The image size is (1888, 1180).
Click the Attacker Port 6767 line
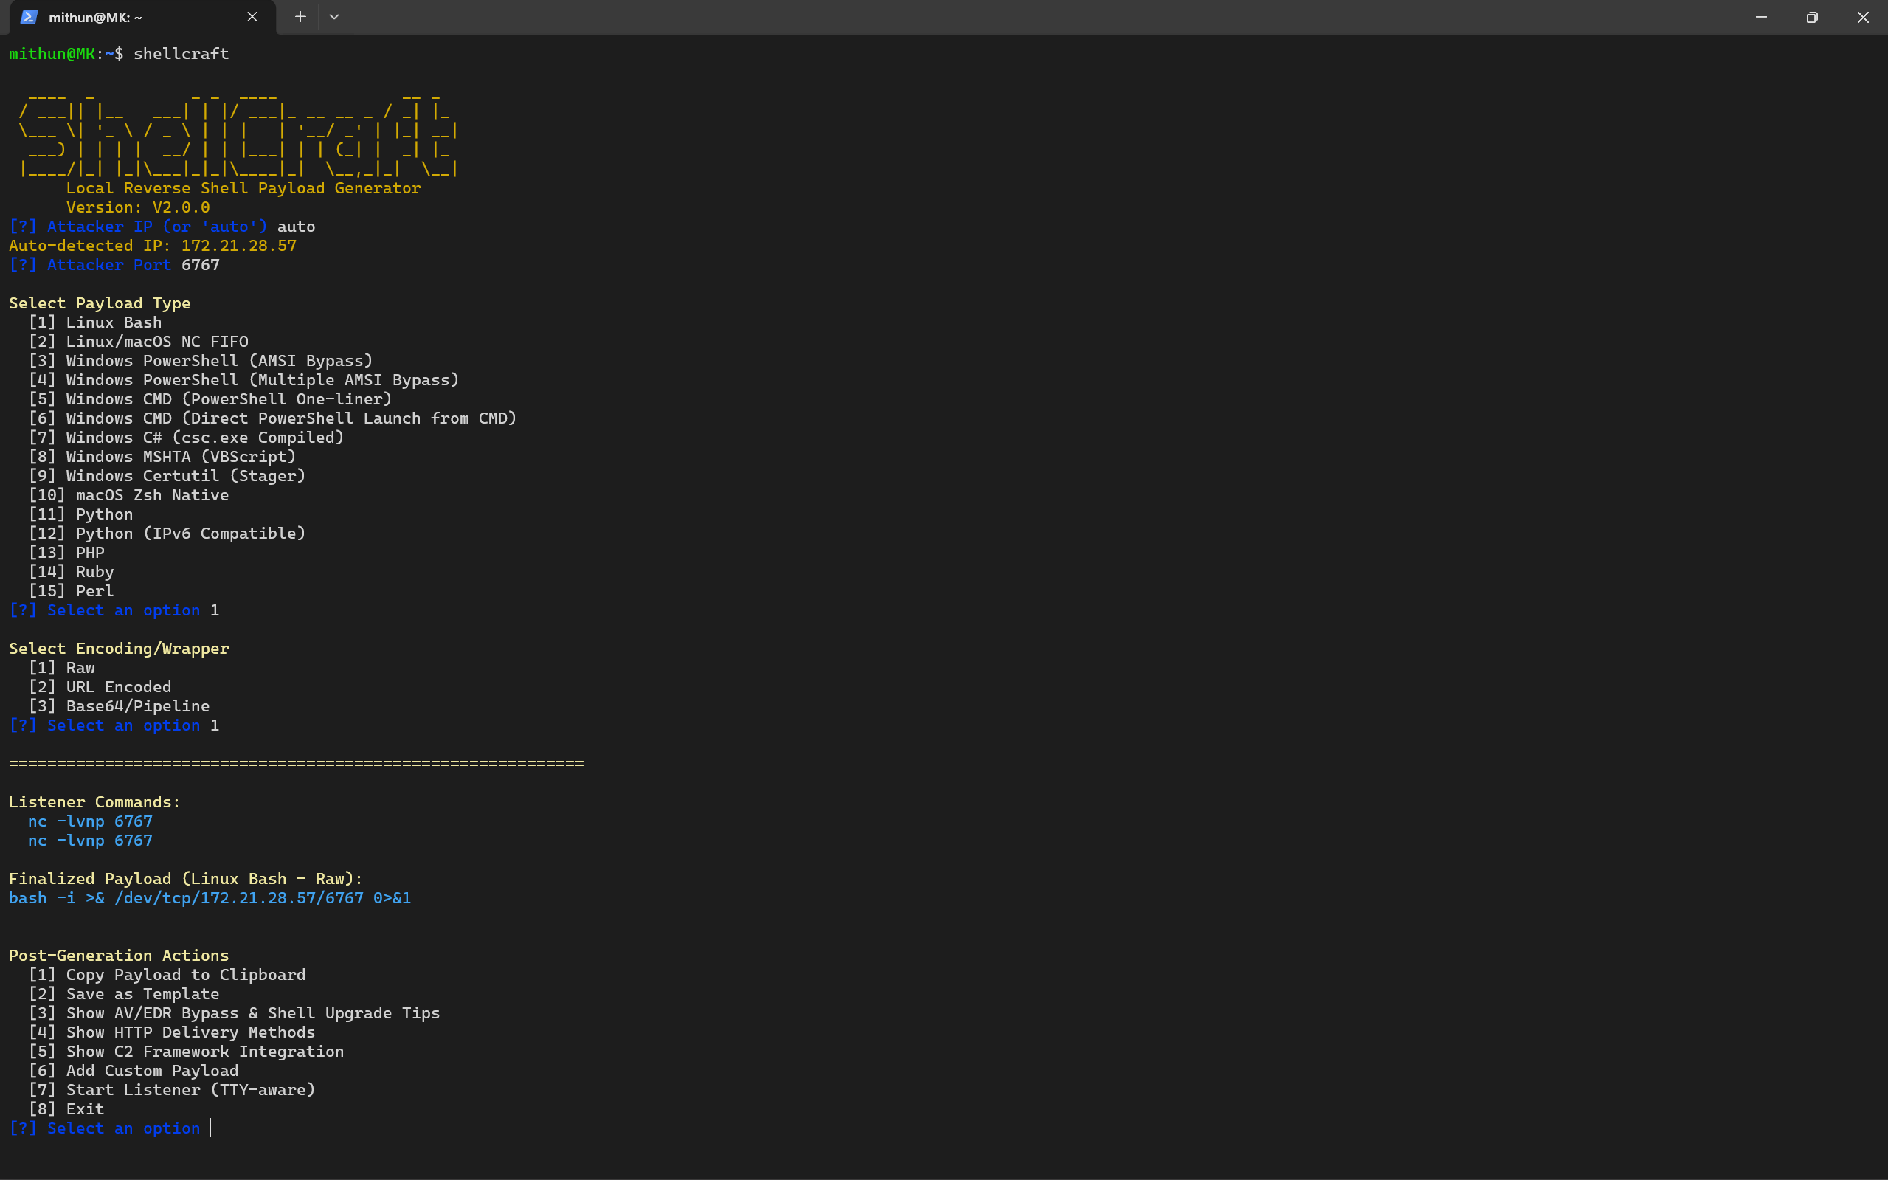pos(114,266)
